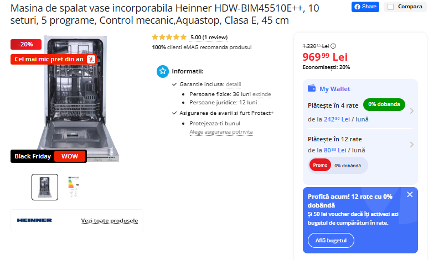Click the Heinner brand logo
This screenshot has width=444, height=260.
coord(34,220)
